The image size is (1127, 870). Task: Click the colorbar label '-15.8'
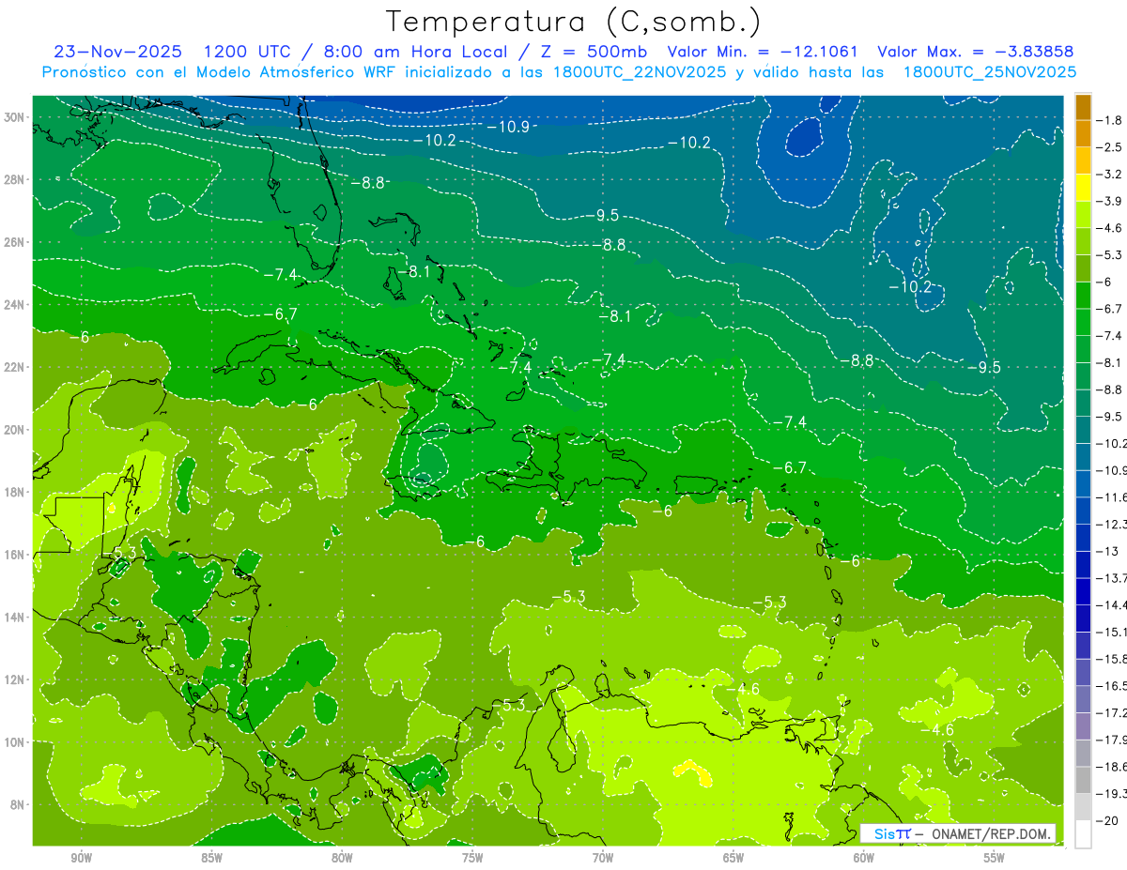click(1112, 658)
